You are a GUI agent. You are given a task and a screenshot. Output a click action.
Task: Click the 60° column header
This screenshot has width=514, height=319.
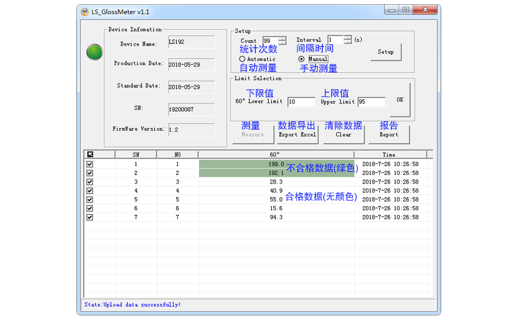276,154
